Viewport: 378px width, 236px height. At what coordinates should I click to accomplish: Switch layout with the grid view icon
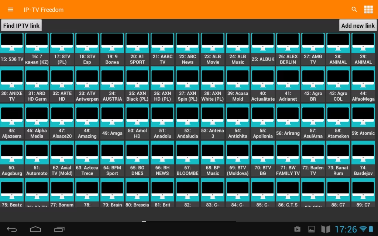(x=368, y=10)
